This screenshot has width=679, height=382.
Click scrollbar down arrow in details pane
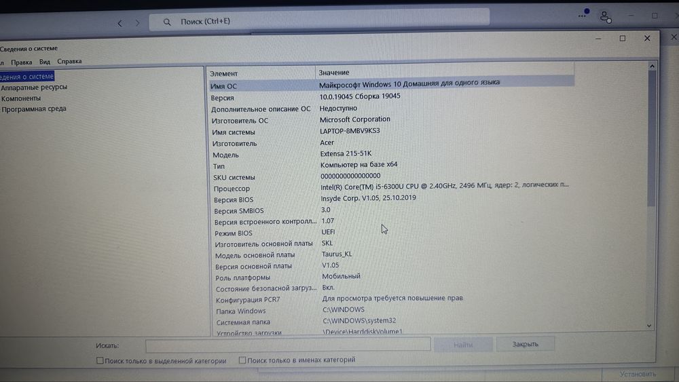click(649, 325)
